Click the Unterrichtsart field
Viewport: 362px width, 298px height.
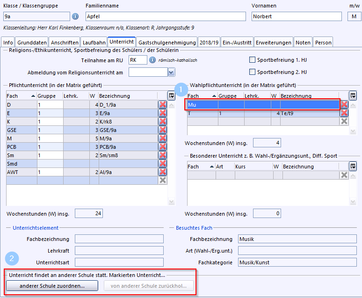point(119,262)
